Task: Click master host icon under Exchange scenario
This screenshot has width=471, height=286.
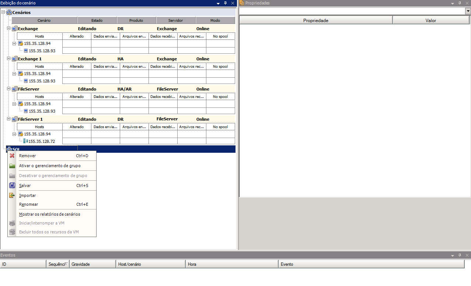Action: point(21,43)
